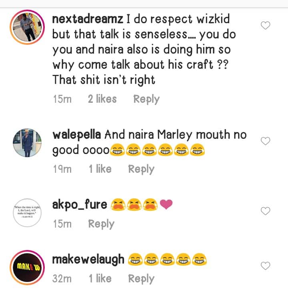View akpo_fure's profile picture

pyautogui.click(x=27, y=212)
